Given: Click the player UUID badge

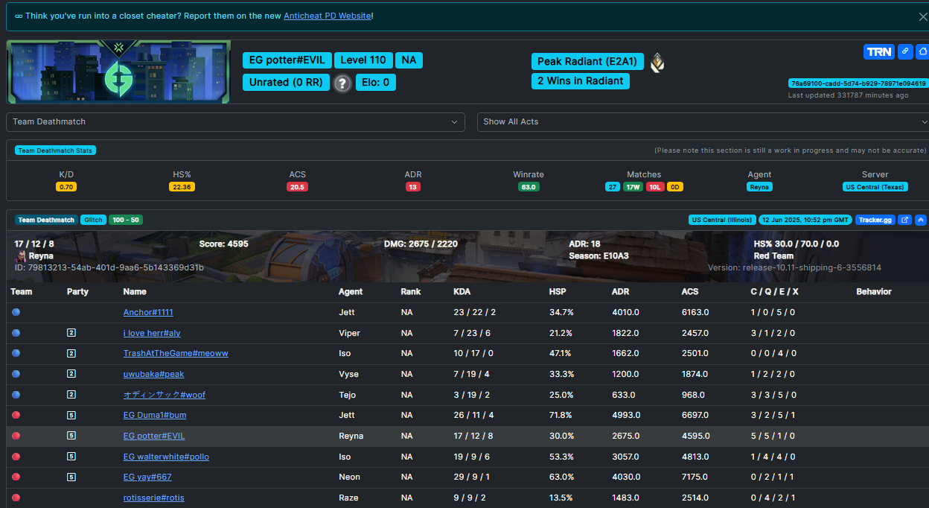Looking at the screenshot, I should [x=858, y=83].
